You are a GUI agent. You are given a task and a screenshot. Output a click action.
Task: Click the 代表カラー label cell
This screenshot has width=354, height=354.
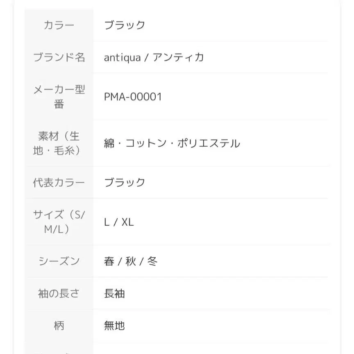tap(59, 182)
